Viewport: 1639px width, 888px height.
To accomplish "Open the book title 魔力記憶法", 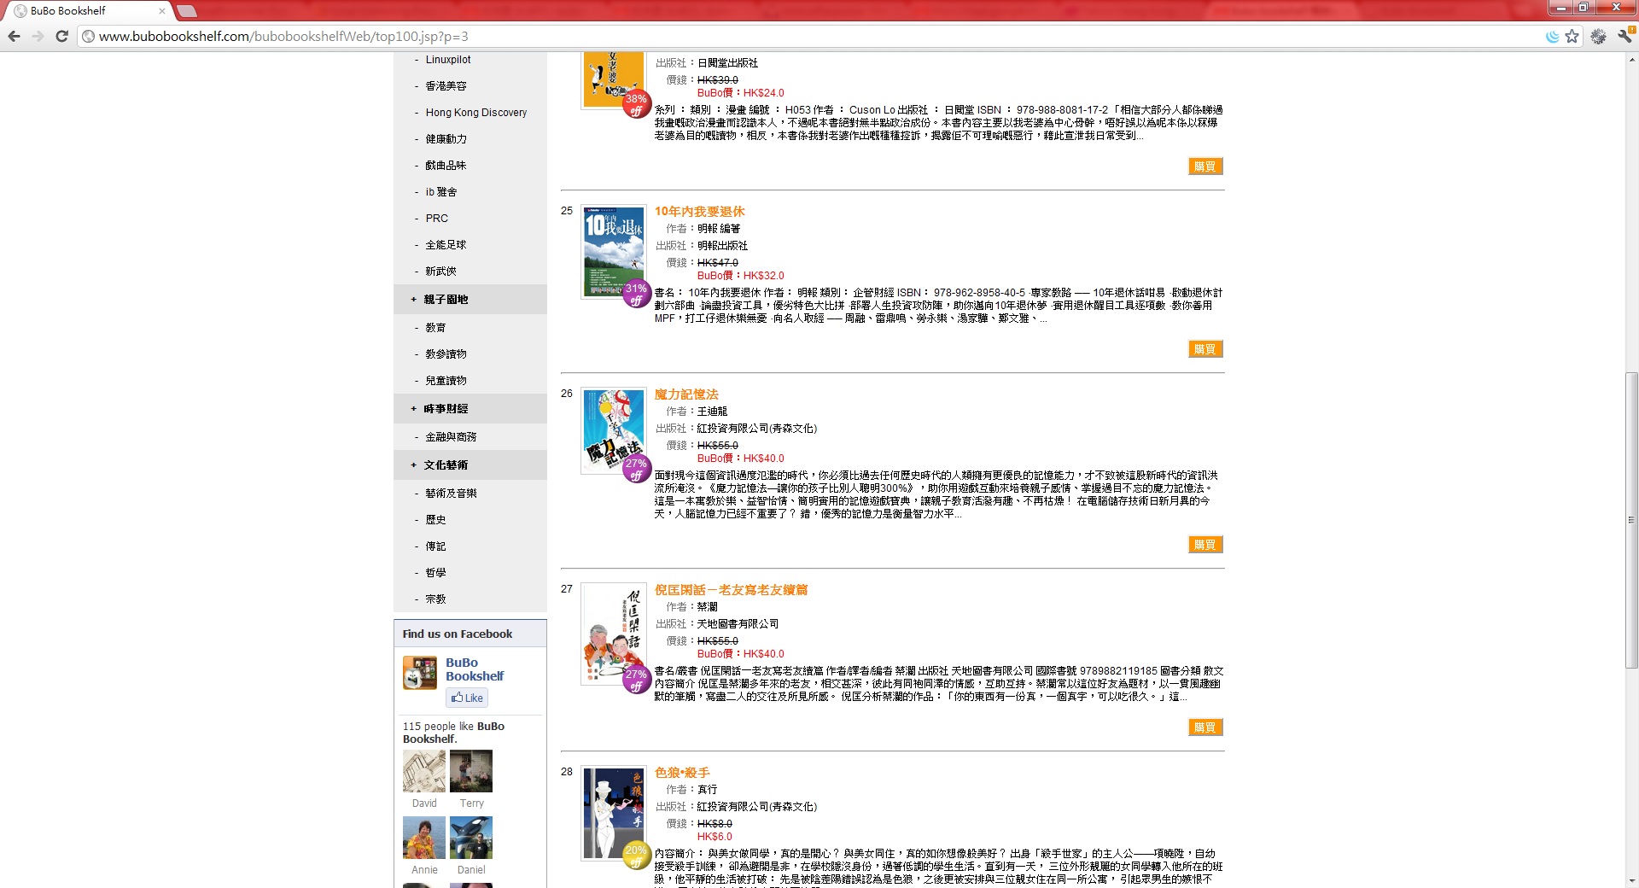I will tap(686, 394).
